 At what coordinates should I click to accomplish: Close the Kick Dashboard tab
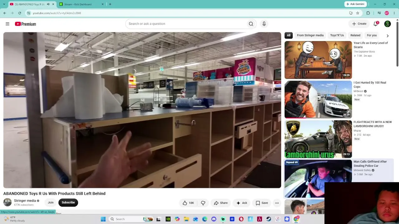[103, 4]
